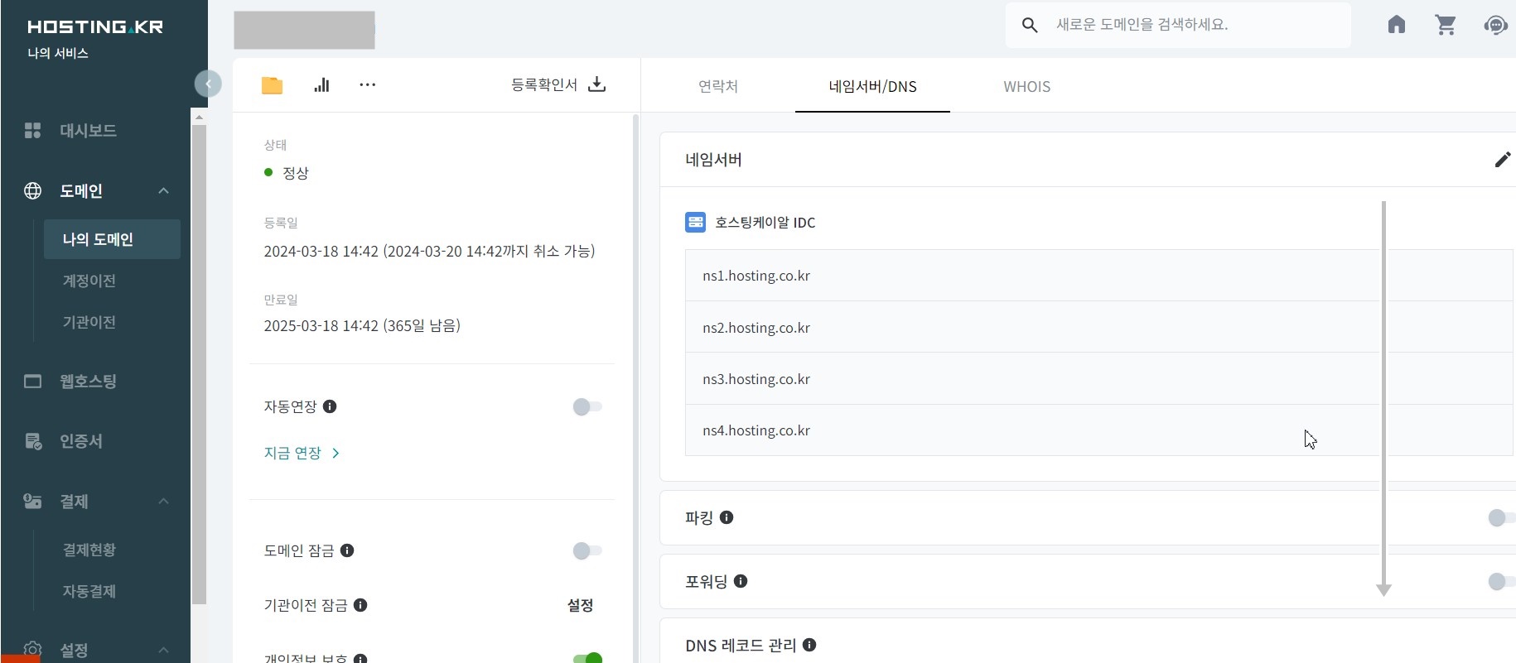Select ns1.hosting.co.kr nameserver row
The width and height of the screenshot is (1516, 663).
[1098, 276]
